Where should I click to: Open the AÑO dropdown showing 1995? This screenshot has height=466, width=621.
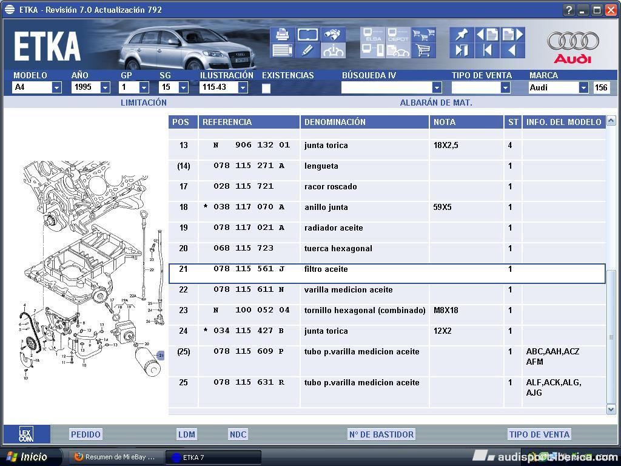tap(105, 87)
